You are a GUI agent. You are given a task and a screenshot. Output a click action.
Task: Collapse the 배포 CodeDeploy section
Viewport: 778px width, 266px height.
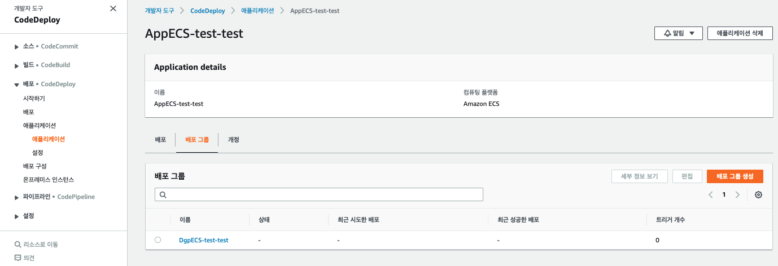click(17, 85)
